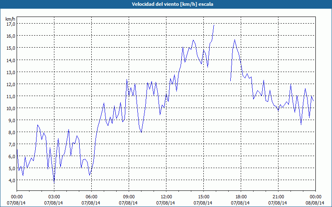This screenshot has width=332, height=207.
Task: Click the "07/08/14" date under 15:00
Action: click(x=203, y=203)
